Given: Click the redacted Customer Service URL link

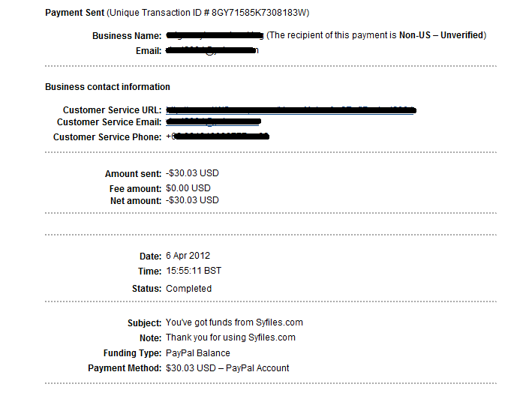Looking at the screenshot, I should pos(291,110).
